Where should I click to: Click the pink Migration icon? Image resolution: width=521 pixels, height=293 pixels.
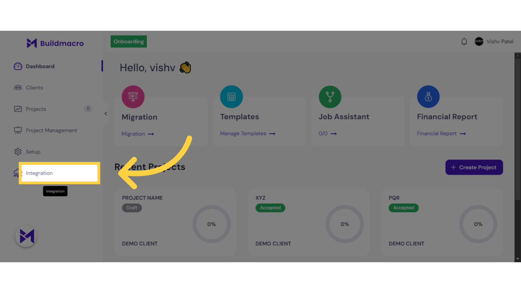point(133,97)
